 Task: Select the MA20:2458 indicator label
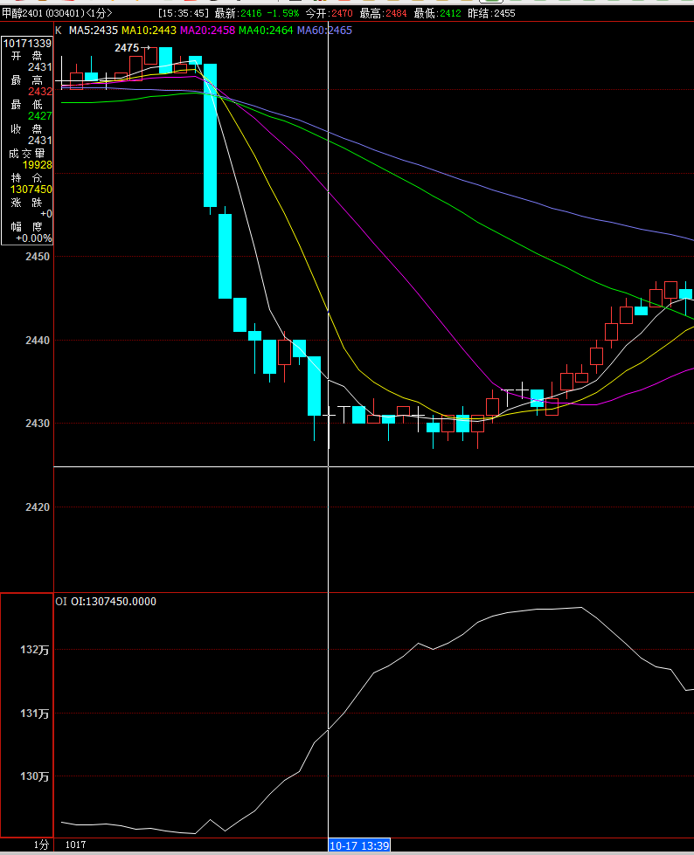(207, 31)
